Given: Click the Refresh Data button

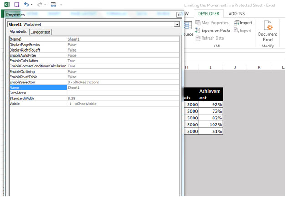Looking at the screenshot, I should pyautogui.click(x=210, y=38).
